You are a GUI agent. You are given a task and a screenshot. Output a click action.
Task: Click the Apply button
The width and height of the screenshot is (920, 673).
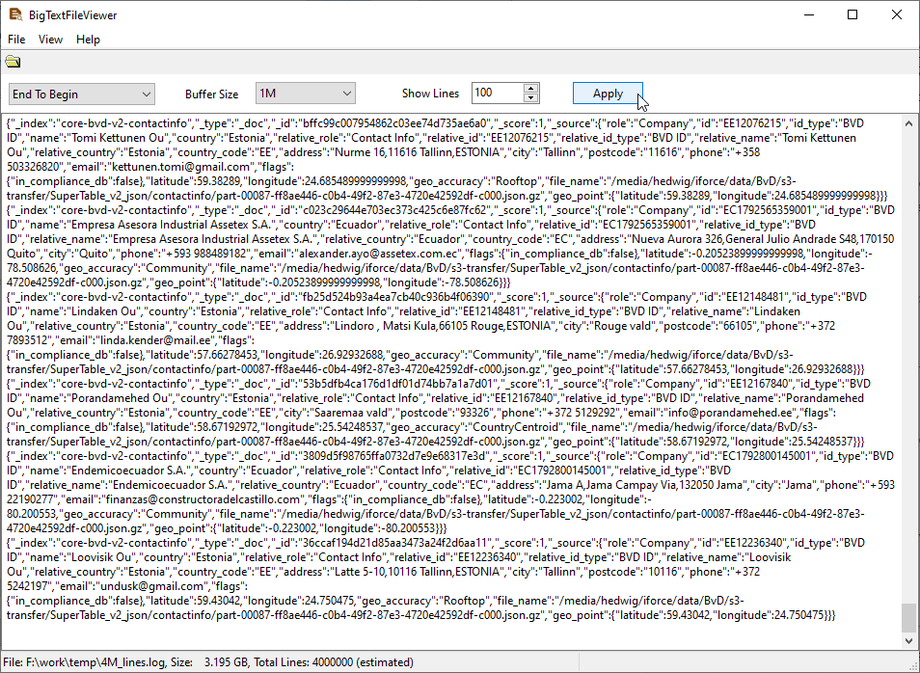pos(608,94)
